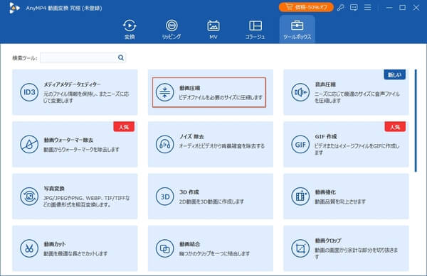This screenshot has height=276, width=427.
Task: Click the 検索ツール label text
Action: tap(24, 57)
